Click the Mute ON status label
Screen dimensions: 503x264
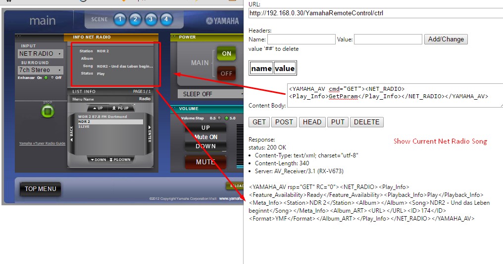tap(205, 137)
